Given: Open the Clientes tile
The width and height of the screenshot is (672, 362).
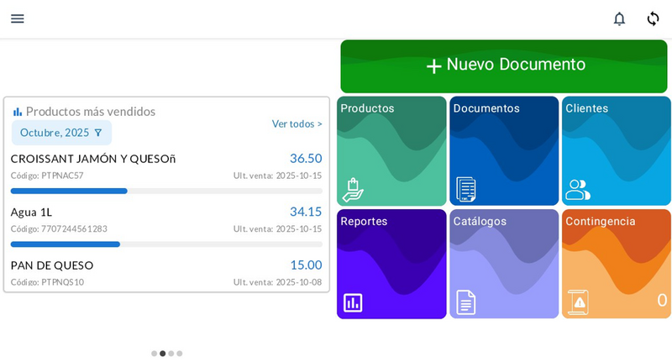Looking at the screenshot, I should click(x=616, y=151).
